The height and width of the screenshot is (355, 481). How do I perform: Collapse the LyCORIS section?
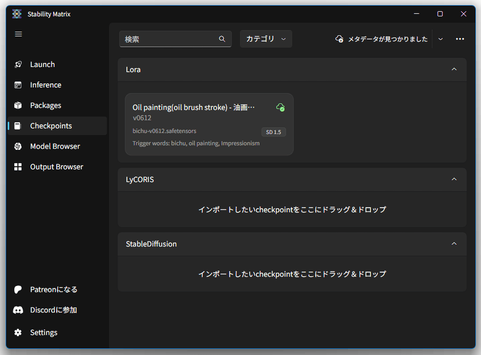454,179
